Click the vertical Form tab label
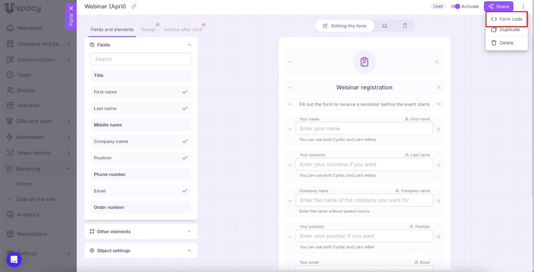534x272 pixels. (x=71, y=20)
